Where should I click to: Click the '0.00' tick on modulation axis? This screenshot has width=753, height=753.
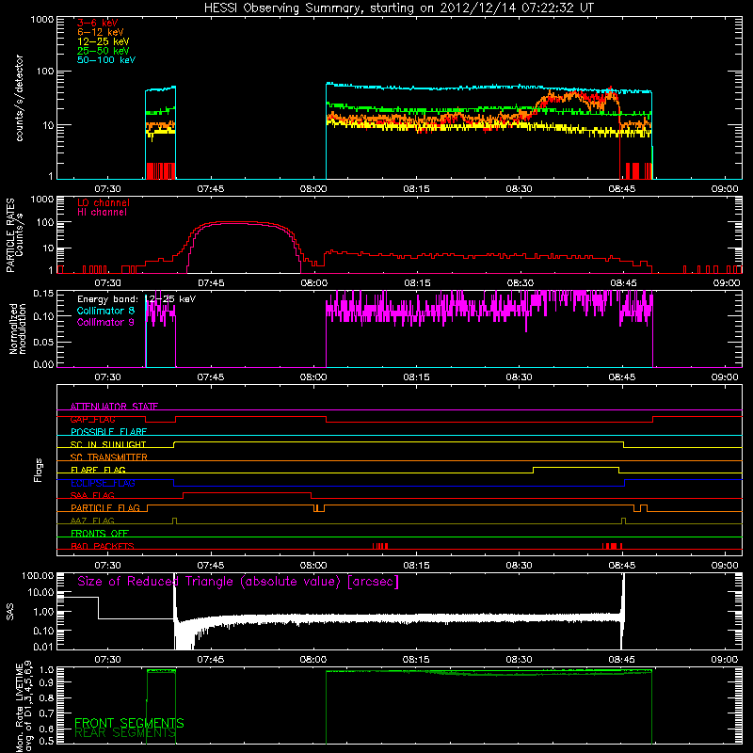[x=43, y=364]
